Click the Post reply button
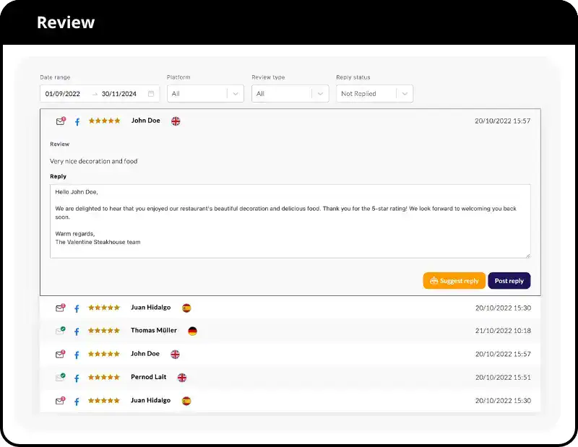 (509, 280)
